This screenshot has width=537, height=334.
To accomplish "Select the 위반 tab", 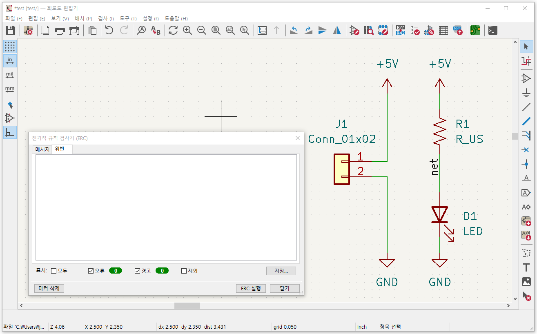I will (x=60, y=149).
